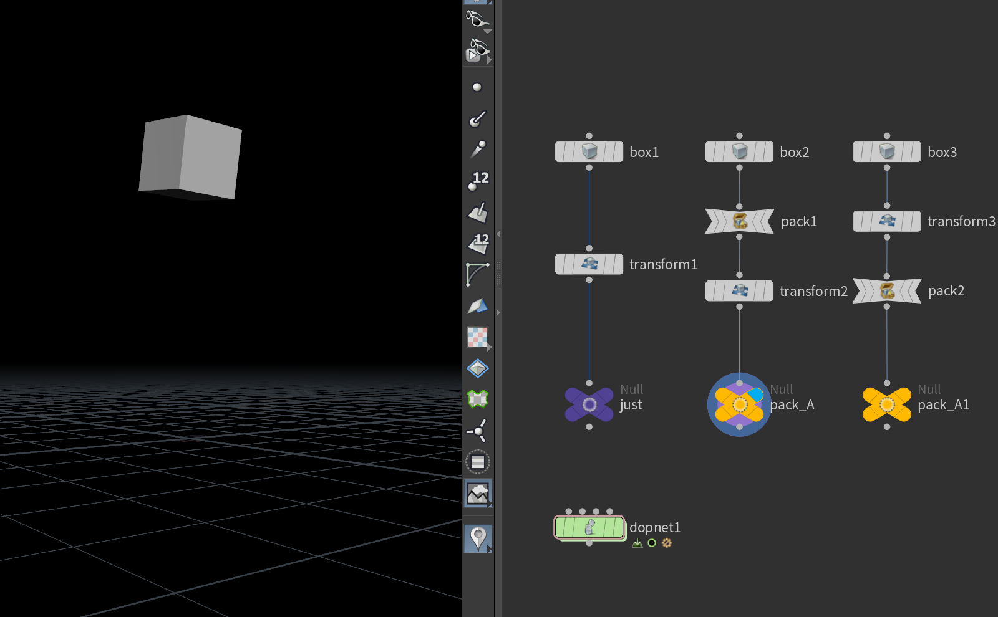998x617 pixels.
Task: Click the pack_A1 null node name
Action: [944, 405]
